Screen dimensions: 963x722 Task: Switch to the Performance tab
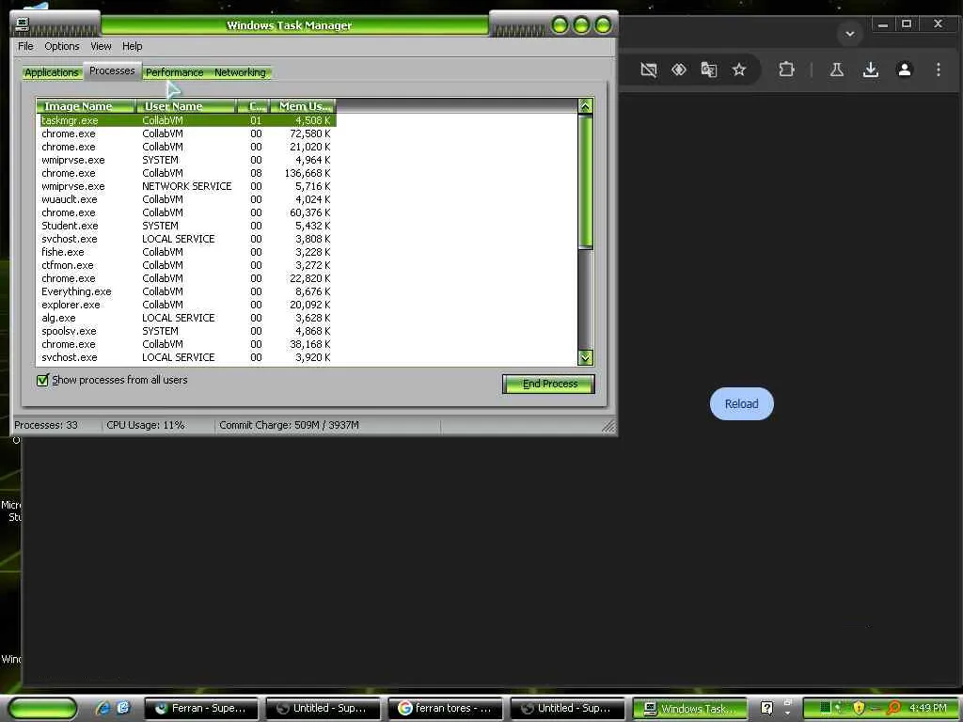click(x=174, y=72)
